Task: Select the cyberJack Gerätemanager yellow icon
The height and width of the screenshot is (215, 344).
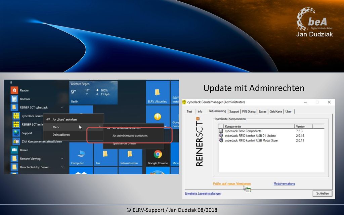Action: [x=16, y=116]
